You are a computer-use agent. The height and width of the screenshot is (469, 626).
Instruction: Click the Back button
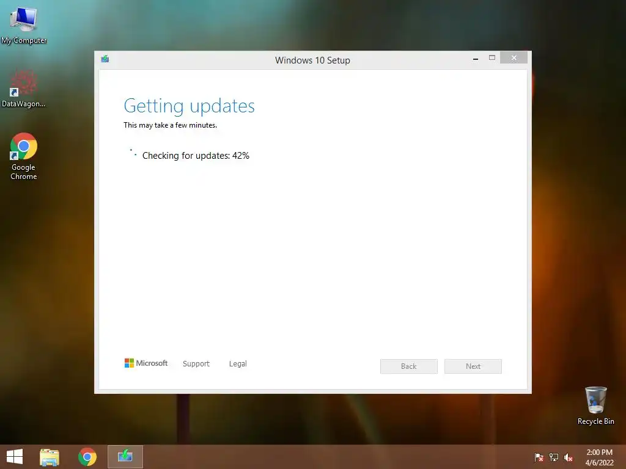[409, 366]
